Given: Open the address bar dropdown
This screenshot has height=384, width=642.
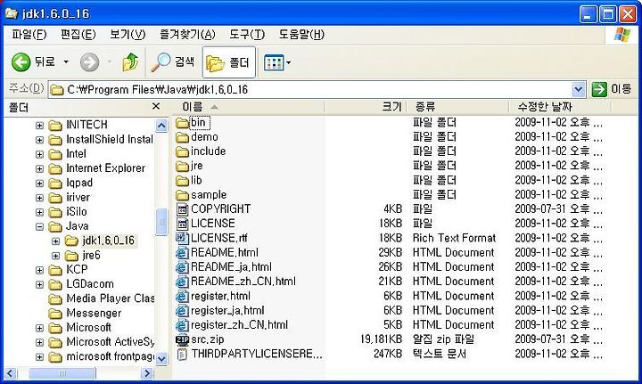Looking at the screenshot, I should pos(578,89).
